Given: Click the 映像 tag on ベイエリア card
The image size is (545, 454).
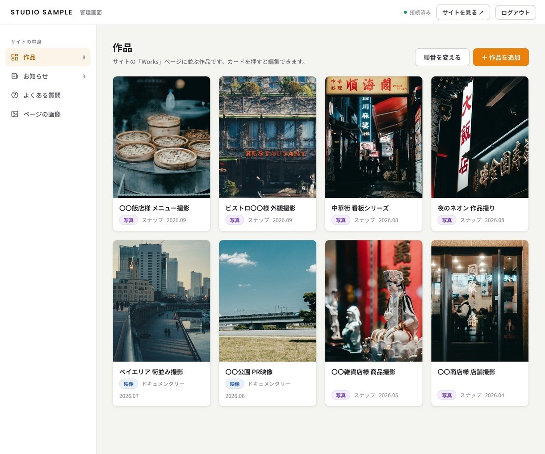Looking at the screenshot, I should point(129,384).
